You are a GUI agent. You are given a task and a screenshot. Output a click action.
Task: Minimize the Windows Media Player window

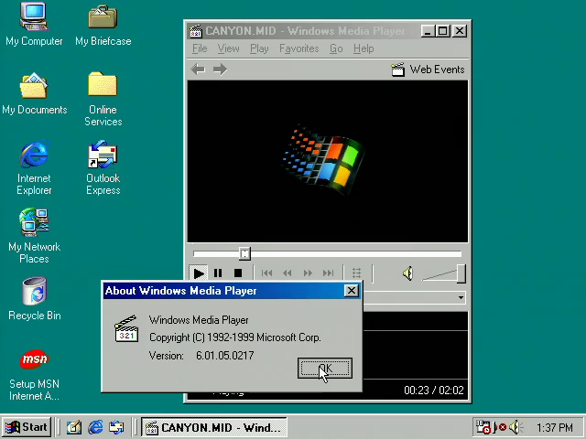coord(428,30)
